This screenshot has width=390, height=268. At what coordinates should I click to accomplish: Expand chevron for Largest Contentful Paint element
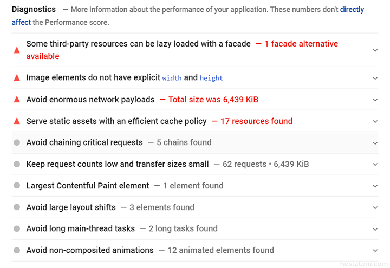pyautogui.click(x=375, y=186)
